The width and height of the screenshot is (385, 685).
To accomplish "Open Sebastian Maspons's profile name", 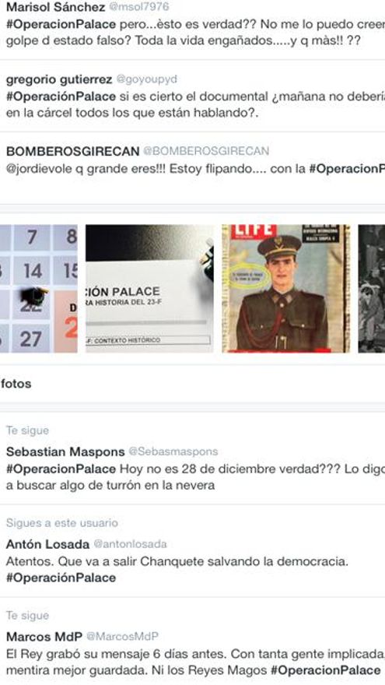I will pyautogui.click(x=65, y=451).
